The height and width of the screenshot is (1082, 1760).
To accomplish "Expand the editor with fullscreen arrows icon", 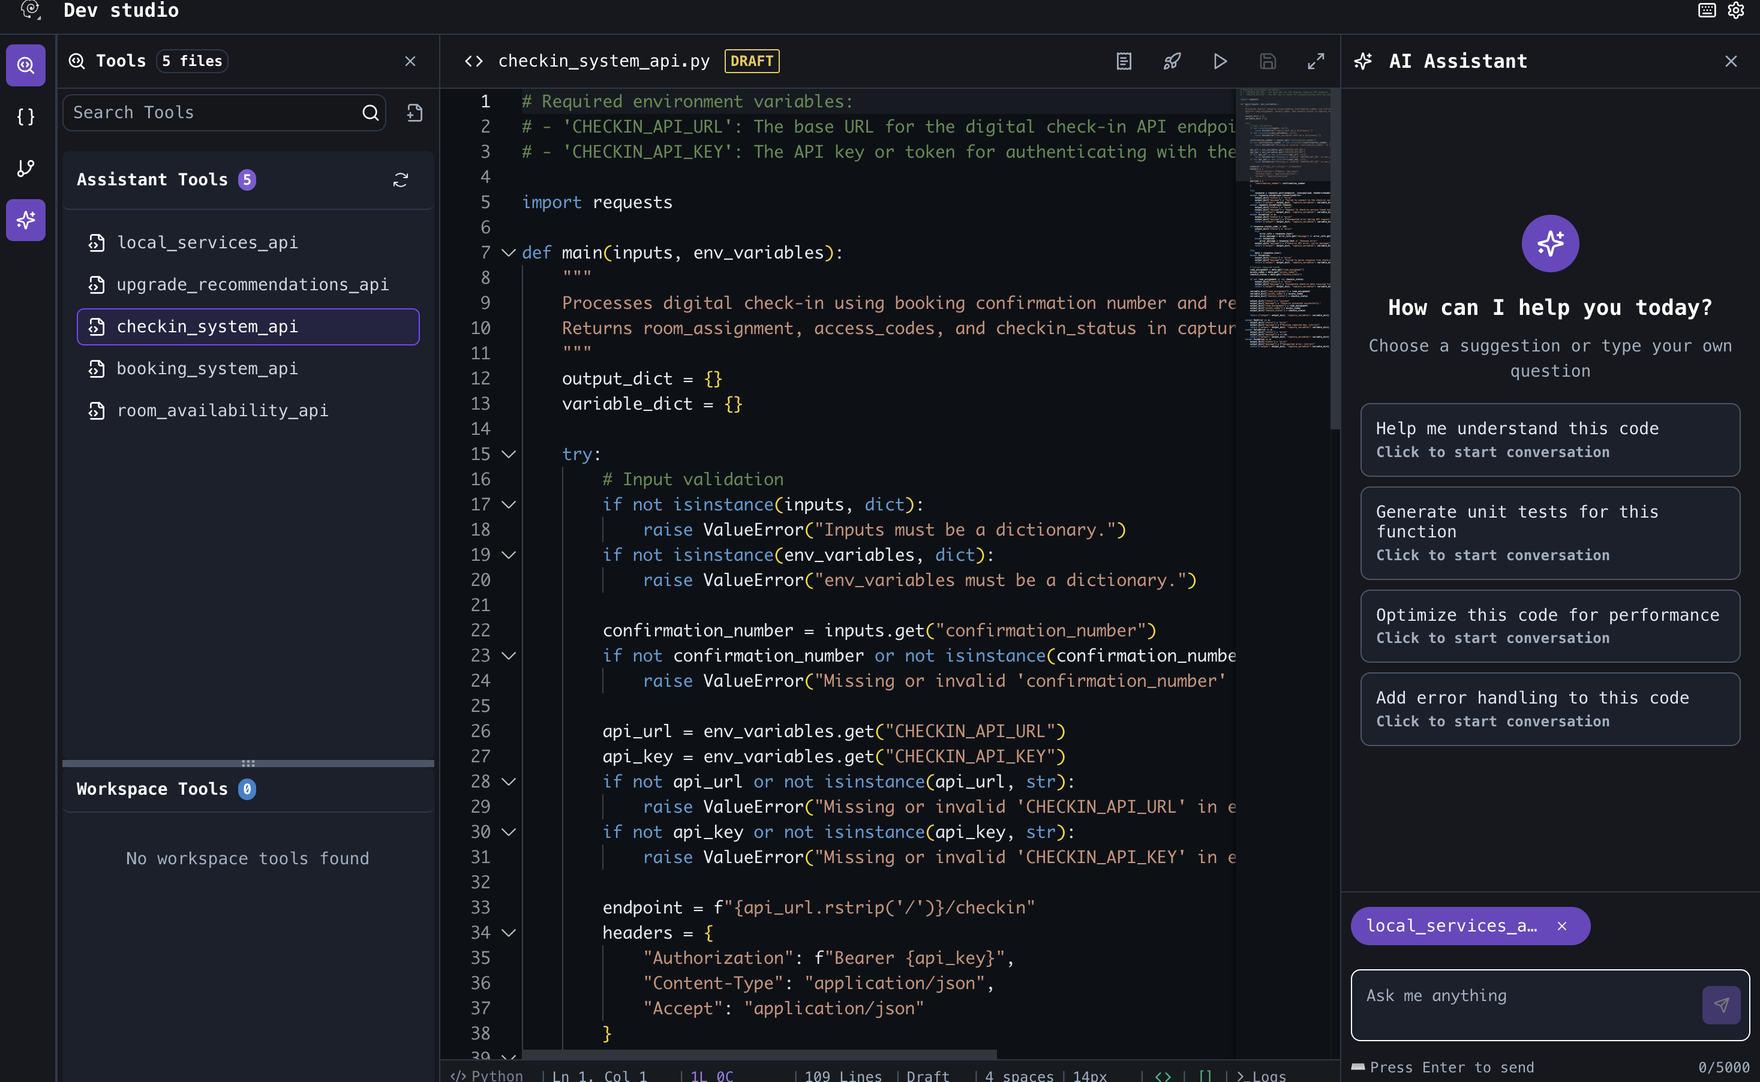I will [x=1316, y=62].
